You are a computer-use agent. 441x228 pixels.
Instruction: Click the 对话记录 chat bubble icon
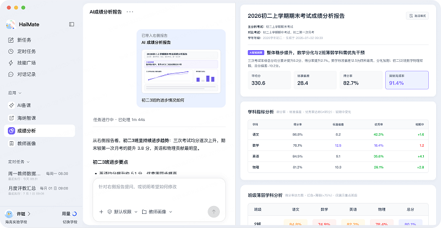pos(11,75)
